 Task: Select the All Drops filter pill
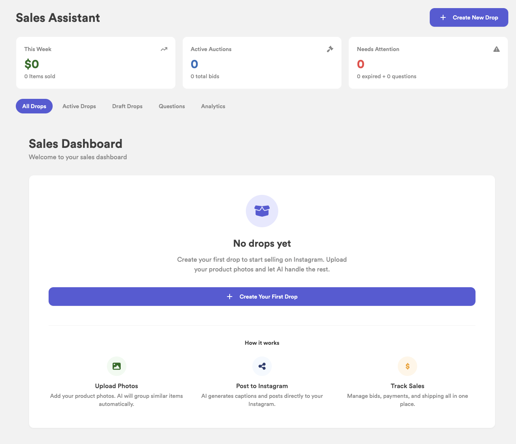[34, 106]
